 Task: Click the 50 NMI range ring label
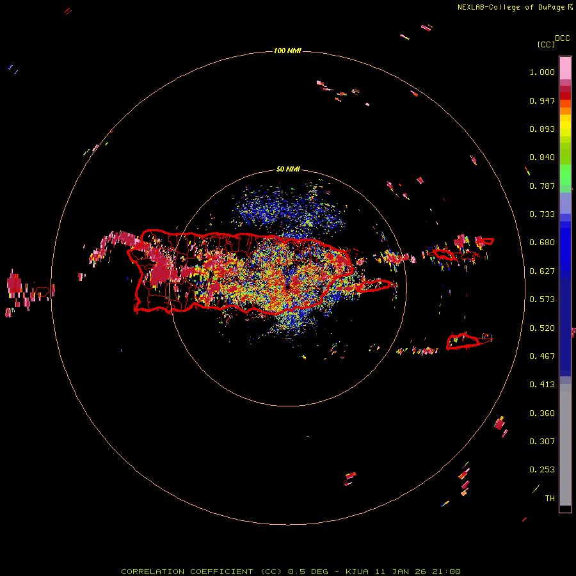(288, 170)
